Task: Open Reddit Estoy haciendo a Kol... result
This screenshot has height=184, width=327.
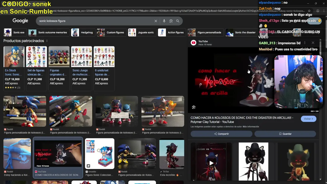Action: pos(17,158)
